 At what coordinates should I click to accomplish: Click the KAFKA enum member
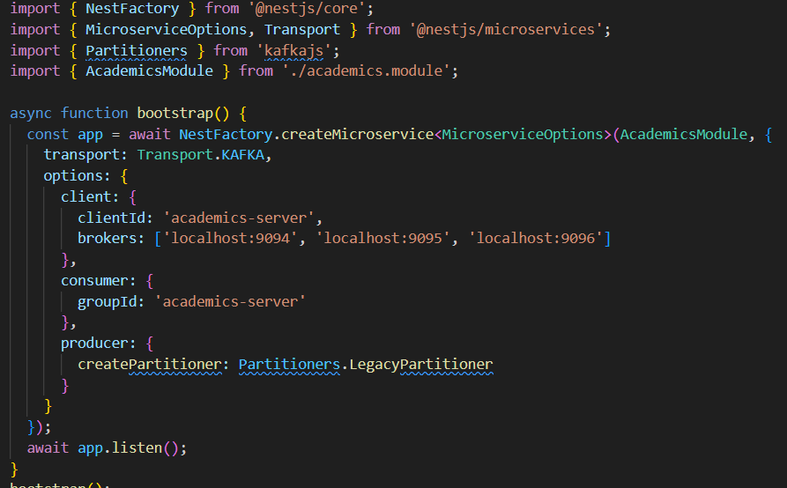pyautogui.click(x=243, y=155)
